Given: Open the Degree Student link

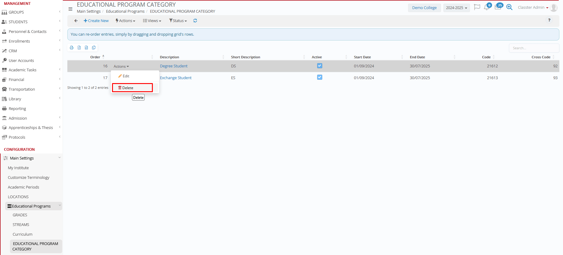Looking at the screenshot, I should coord(174,66).
